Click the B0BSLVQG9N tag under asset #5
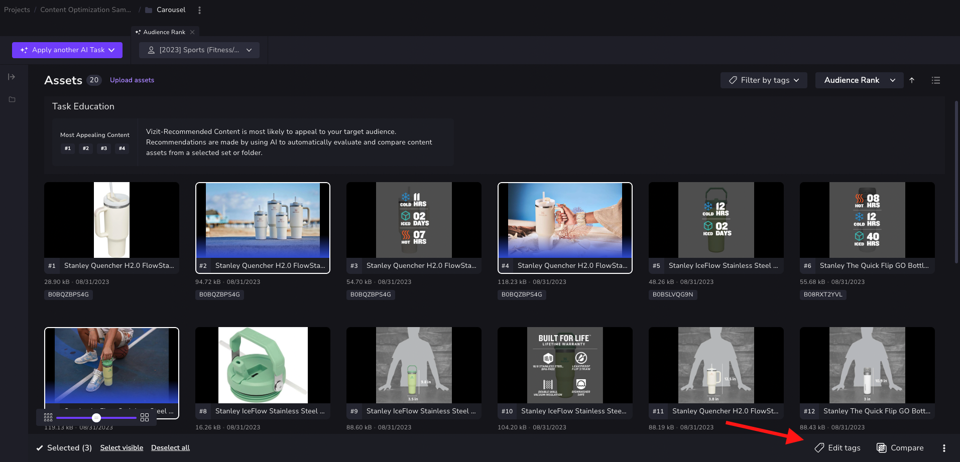The width and height of the screenshot is (960, 462). tap(673, 295)
